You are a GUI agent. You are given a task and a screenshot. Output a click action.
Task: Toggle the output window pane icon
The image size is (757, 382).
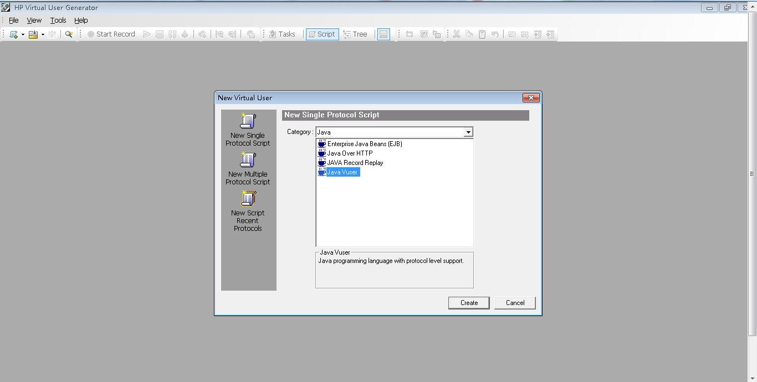383,34
